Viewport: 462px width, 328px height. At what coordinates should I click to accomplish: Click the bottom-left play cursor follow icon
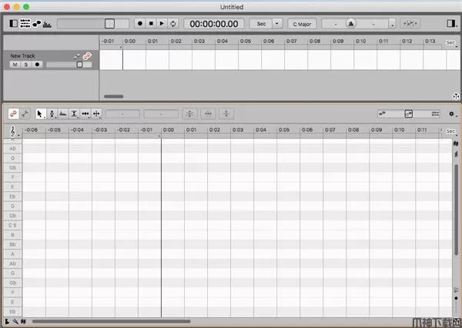(7, 322)
